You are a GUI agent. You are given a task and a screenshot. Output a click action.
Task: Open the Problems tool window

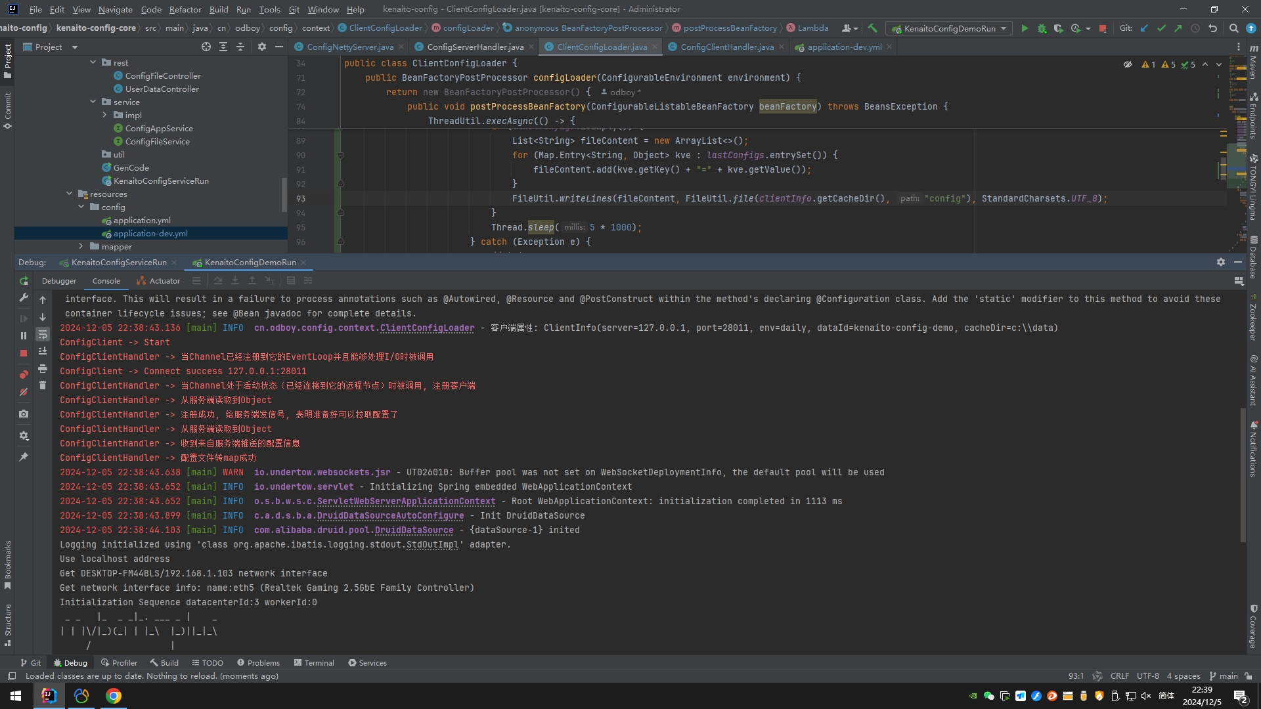[258, 663]
